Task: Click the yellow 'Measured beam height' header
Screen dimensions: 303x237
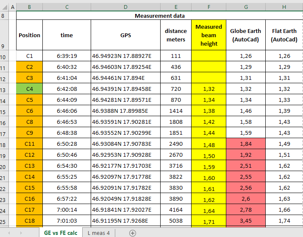Action: 208,35
